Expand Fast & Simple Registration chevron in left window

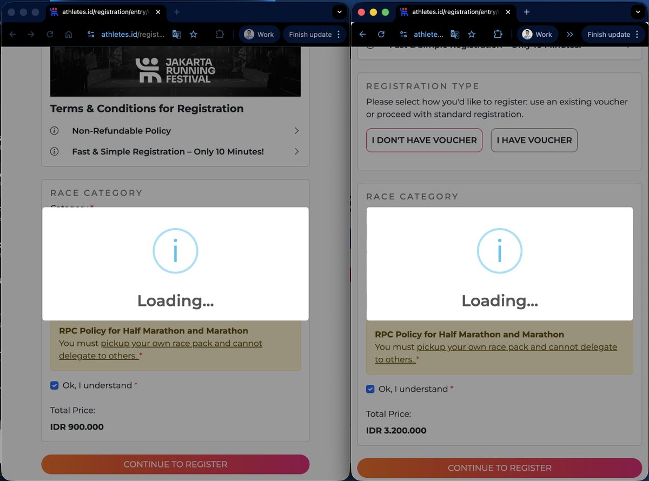tap(296, 152)
